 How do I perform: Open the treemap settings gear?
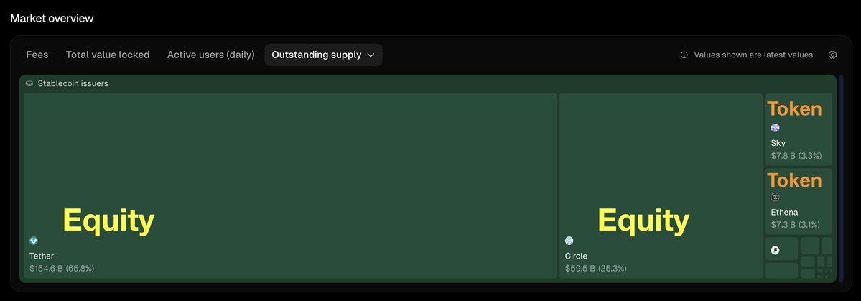(832, 55)
